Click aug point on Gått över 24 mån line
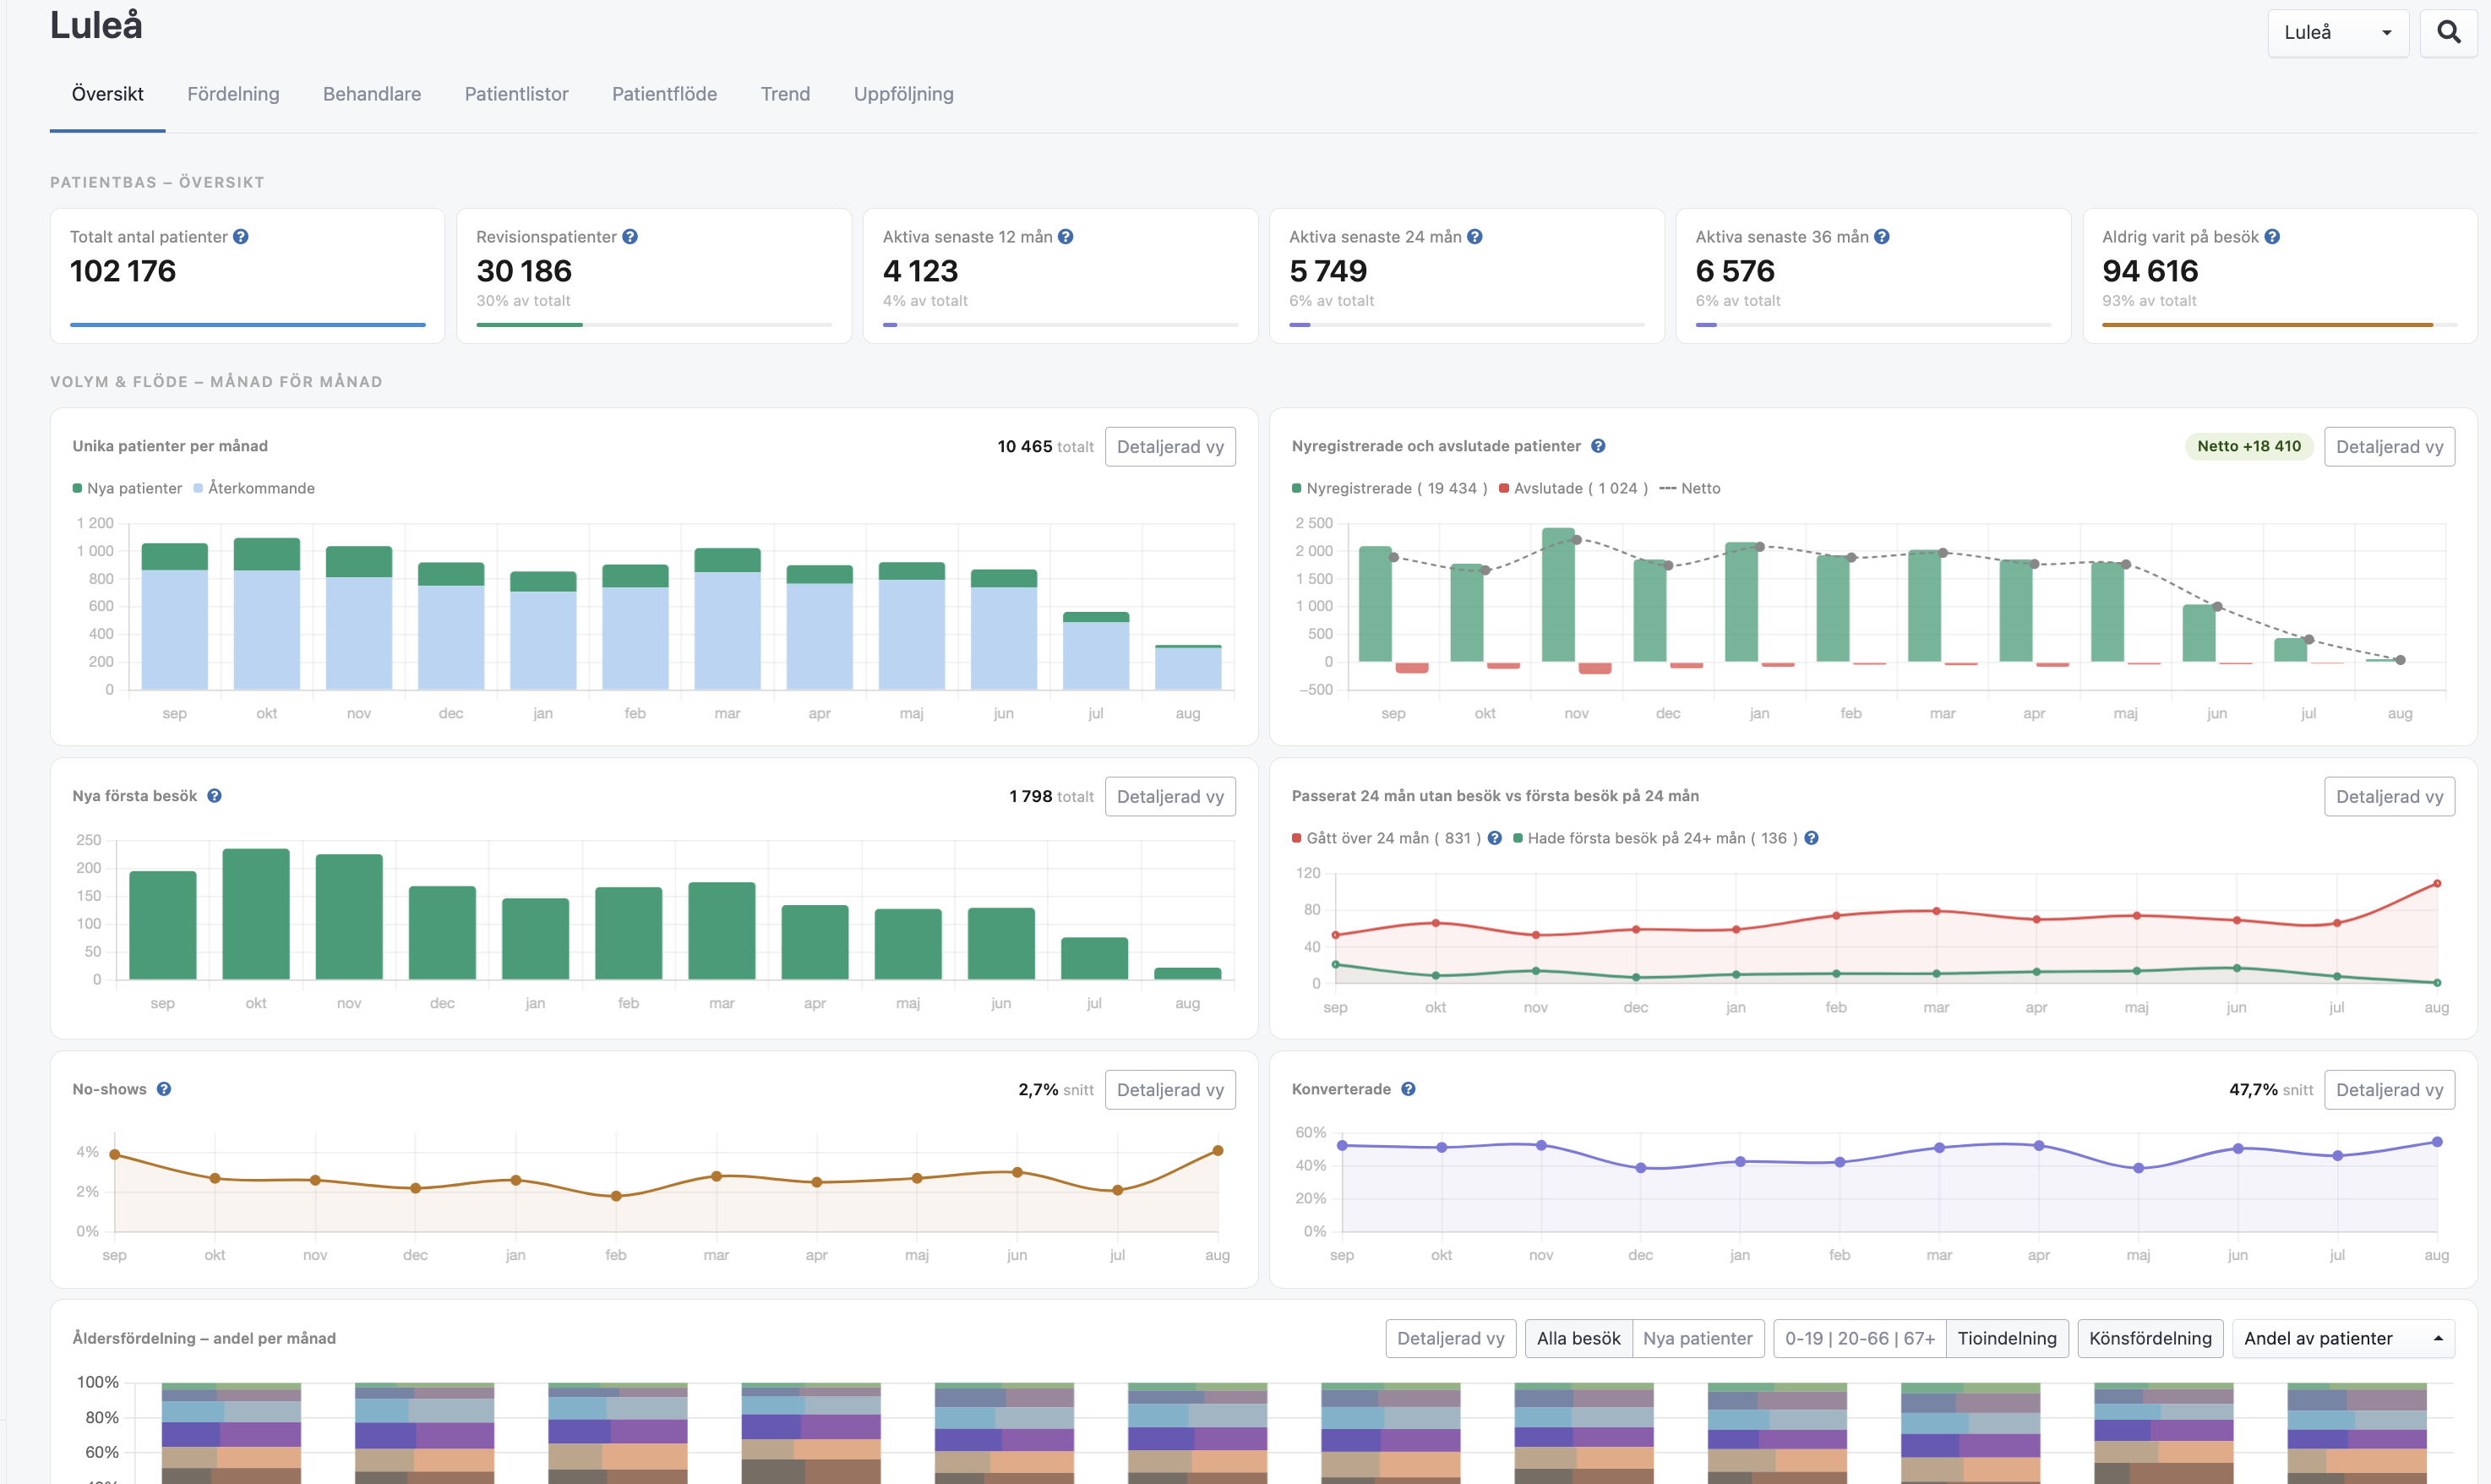2491x1484 pixels. [x=2437, y=884]
